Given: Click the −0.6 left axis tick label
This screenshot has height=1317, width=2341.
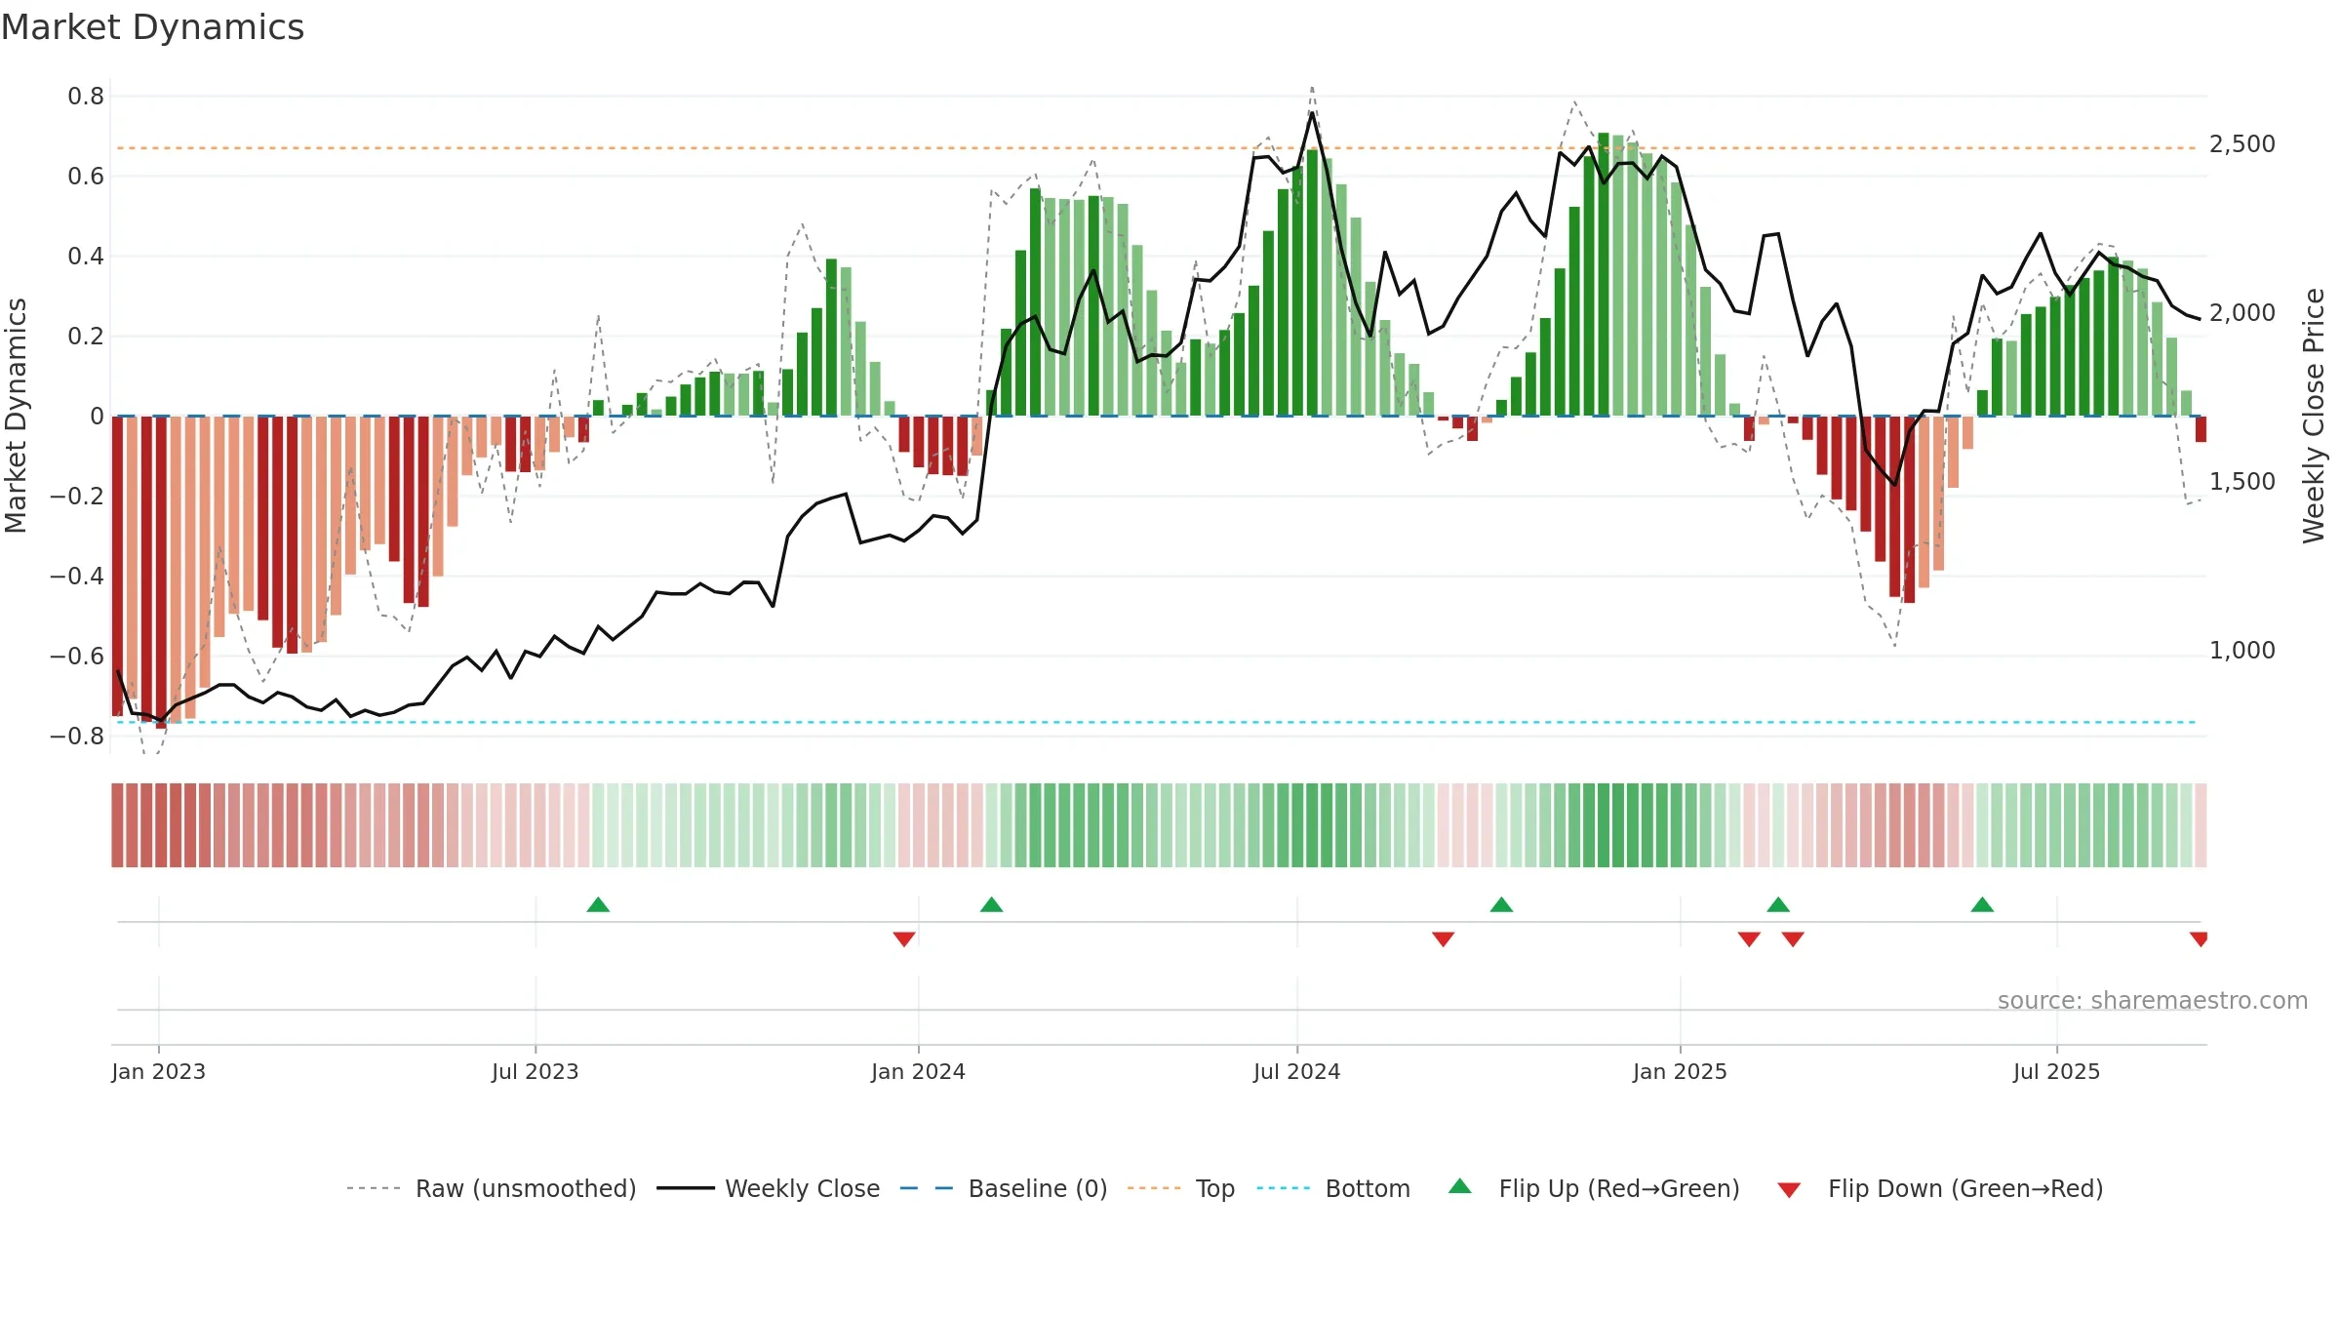Looking at the screenshot, I should point(77,657).
